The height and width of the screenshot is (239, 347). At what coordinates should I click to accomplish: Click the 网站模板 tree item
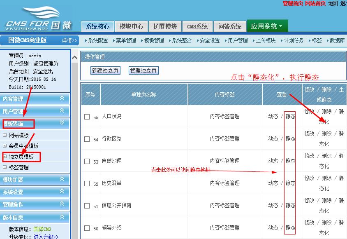pos(19,135)
